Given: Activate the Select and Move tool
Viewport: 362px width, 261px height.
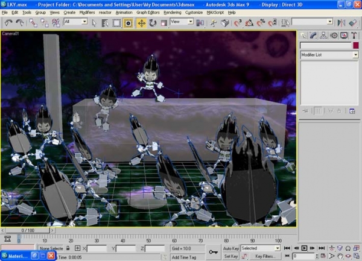Looking at the screenshot, I should coord(141,23).
